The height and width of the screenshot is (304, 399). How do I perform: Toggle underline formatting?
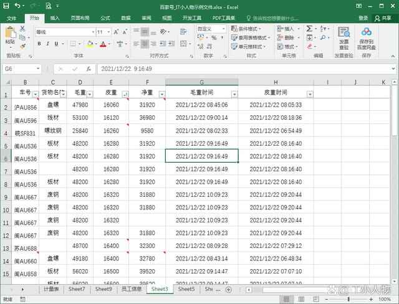tap(57, 44)
